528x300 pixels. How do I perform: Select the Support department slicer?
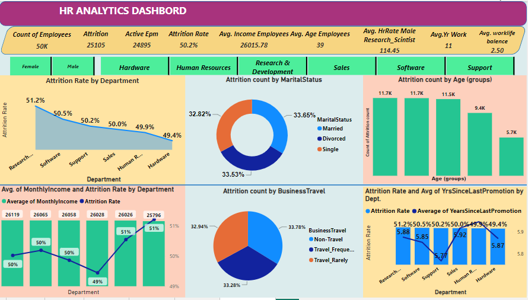tap(479, 68)
